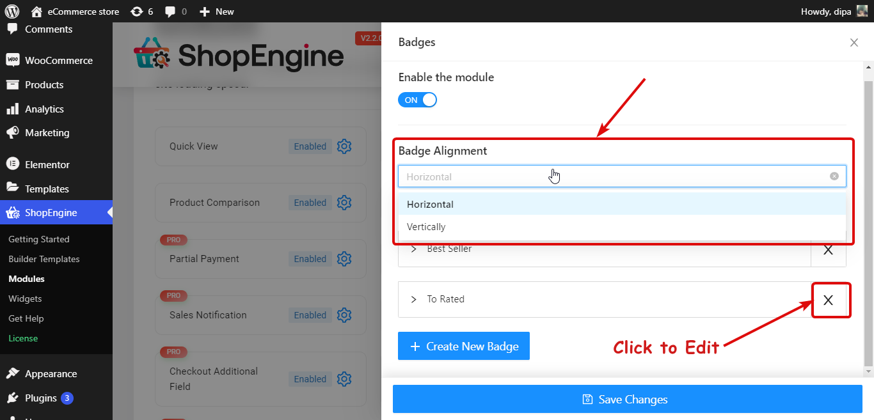Click the Products sidebar icon
The height and width of the screenshot is (420, 874).
click(12, 84)
